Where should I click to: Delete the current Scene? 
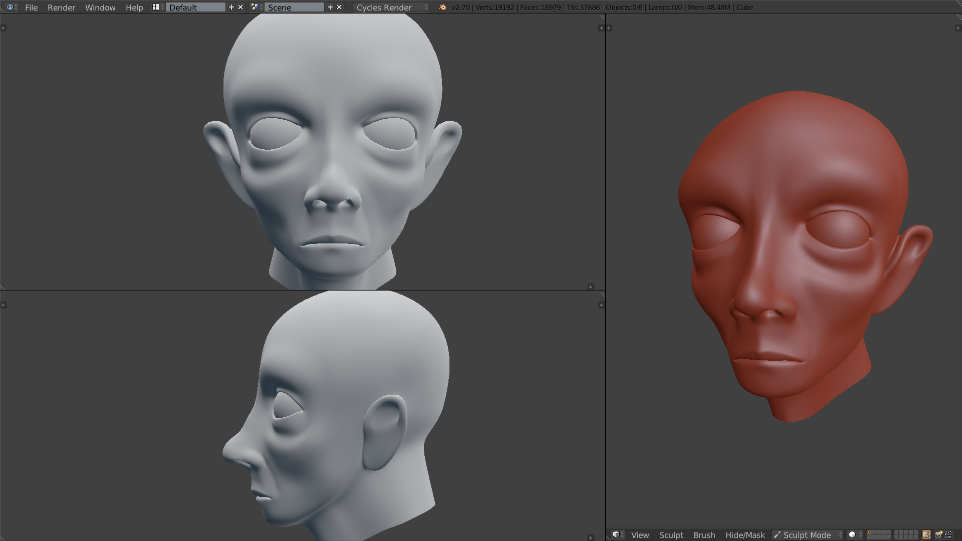pyautogui.click(x=339, y=7)
